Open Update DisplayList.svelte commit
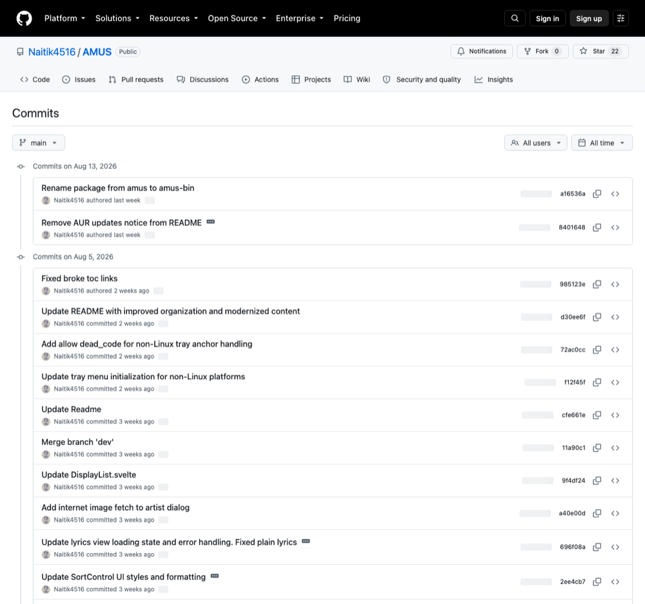Image resolution: width=645 pixels, height=604 pixels. 88,475
